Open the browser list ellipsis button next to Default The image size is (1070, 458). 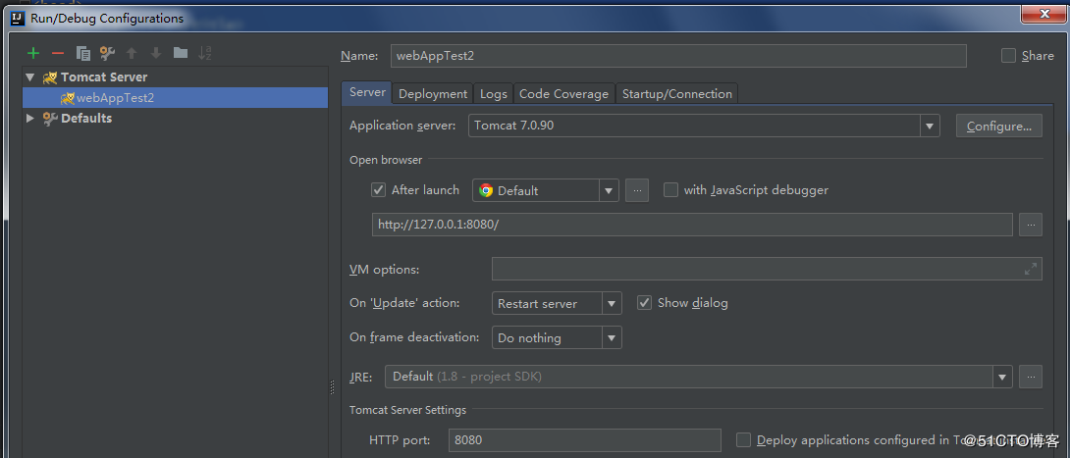[637, 191]
